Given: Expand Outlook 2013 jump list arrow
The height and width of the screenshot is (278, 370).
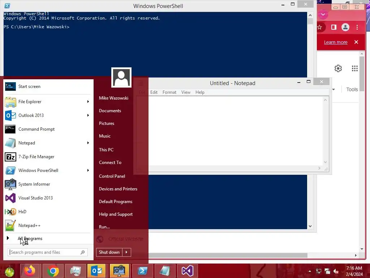Looking at the screenshot, I should pos(88,115).
